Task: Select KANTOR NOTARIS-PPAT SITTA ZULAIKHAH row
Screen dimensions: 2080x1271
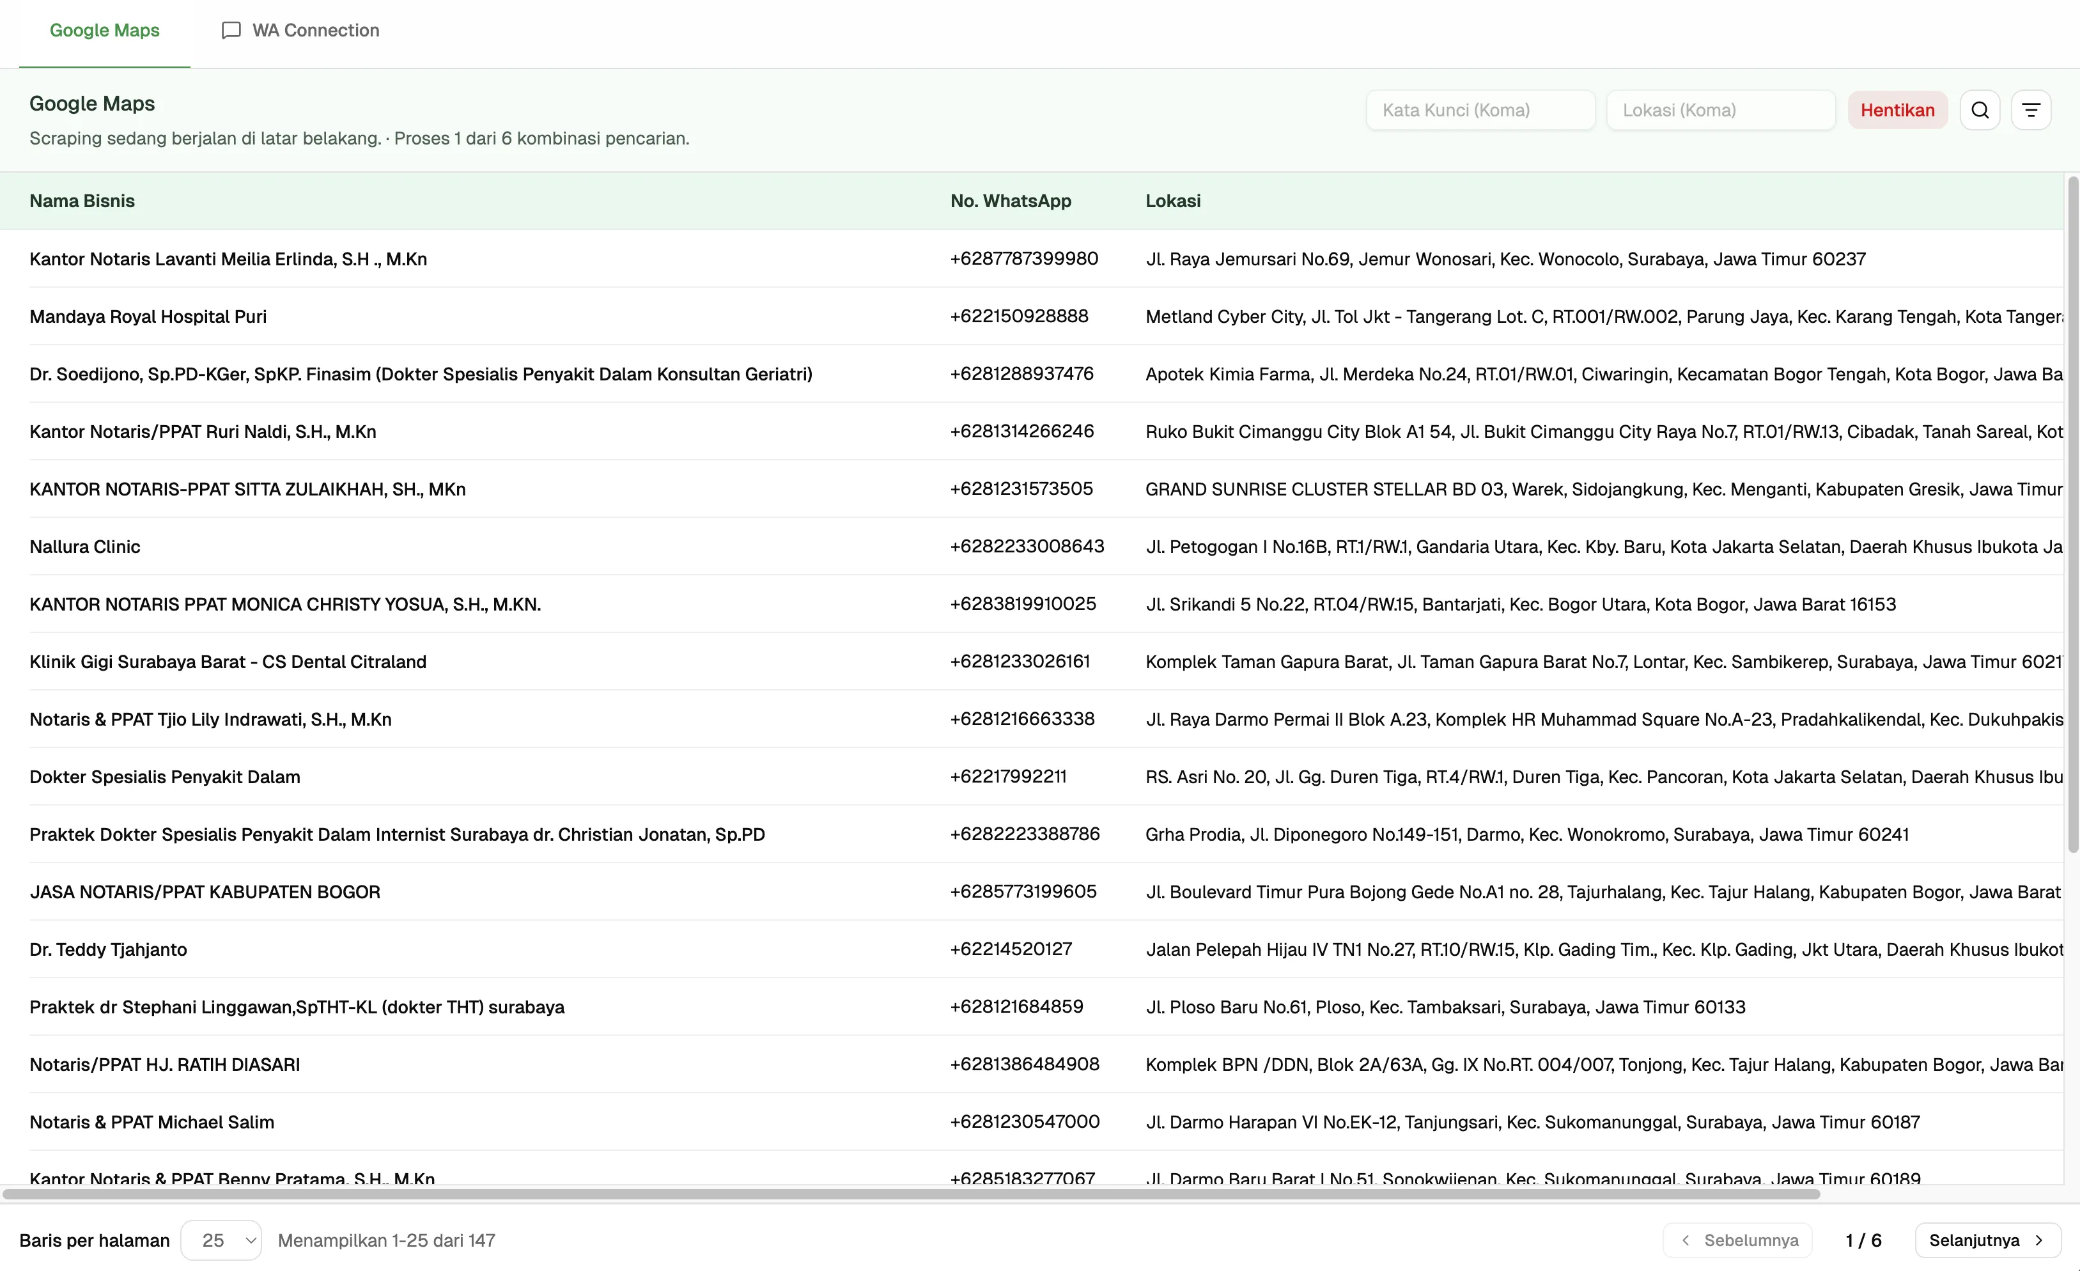Action: pos(1032,489)
